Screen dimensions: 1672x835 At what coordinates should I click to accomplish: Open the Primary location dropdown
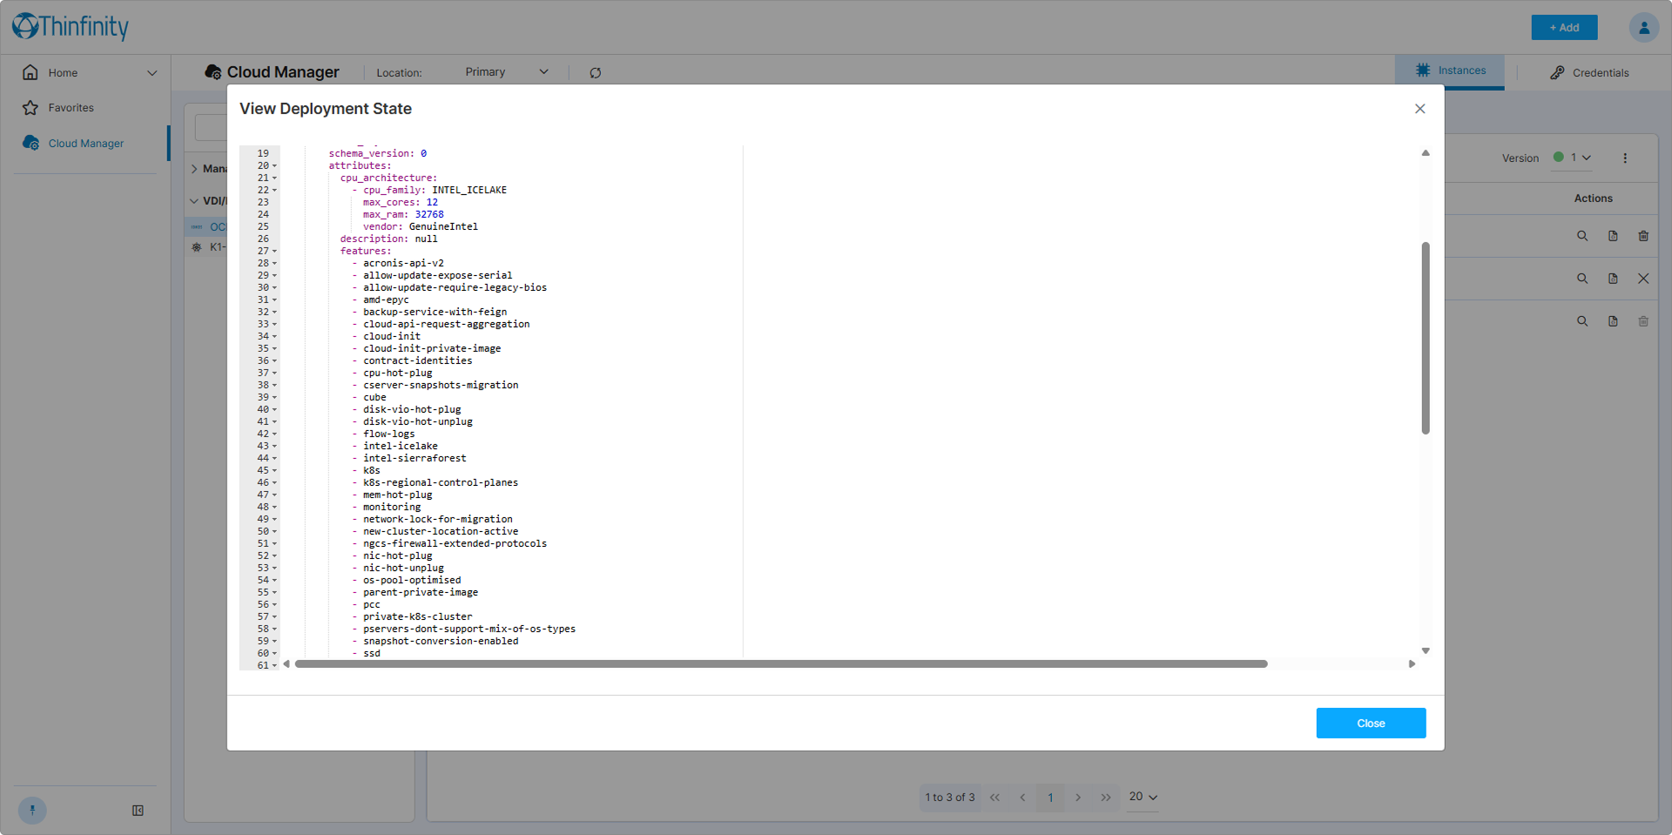506,72
